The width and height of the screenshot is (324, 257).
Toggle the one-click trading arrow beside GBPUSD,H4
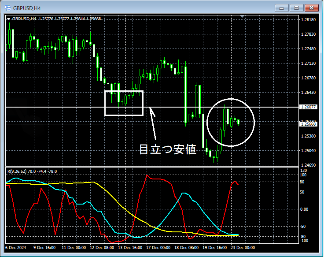tap(8, 19)
